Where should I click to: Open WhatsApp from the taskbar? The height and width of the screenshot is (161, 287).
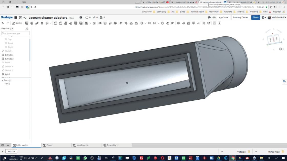pos(85,158)
